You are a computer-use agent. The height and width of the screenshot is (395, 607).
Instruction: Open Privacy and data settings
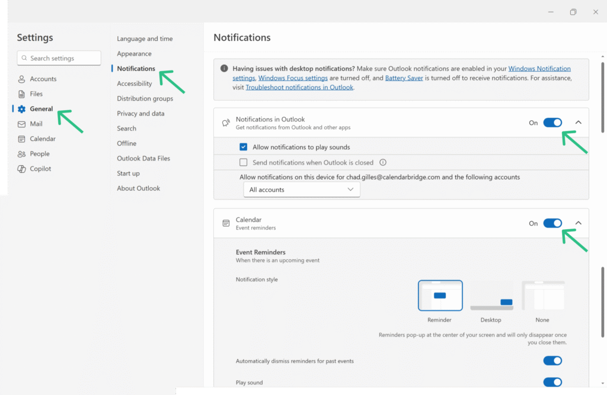click(140, 114)
